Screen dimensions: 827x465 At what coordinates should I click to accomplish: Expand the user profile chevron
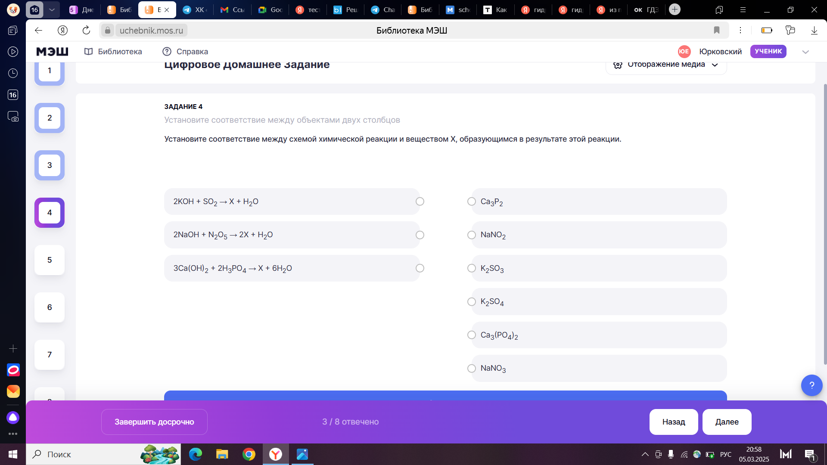(805, 52)
